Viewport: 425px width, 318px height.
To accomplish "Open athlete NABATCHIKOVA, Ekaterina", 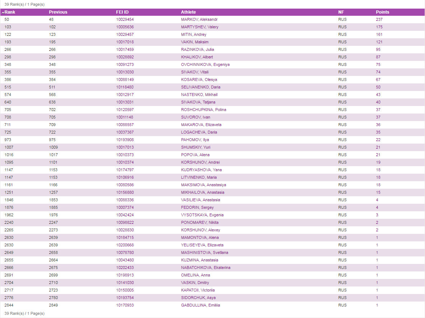I will pos(206,268).
